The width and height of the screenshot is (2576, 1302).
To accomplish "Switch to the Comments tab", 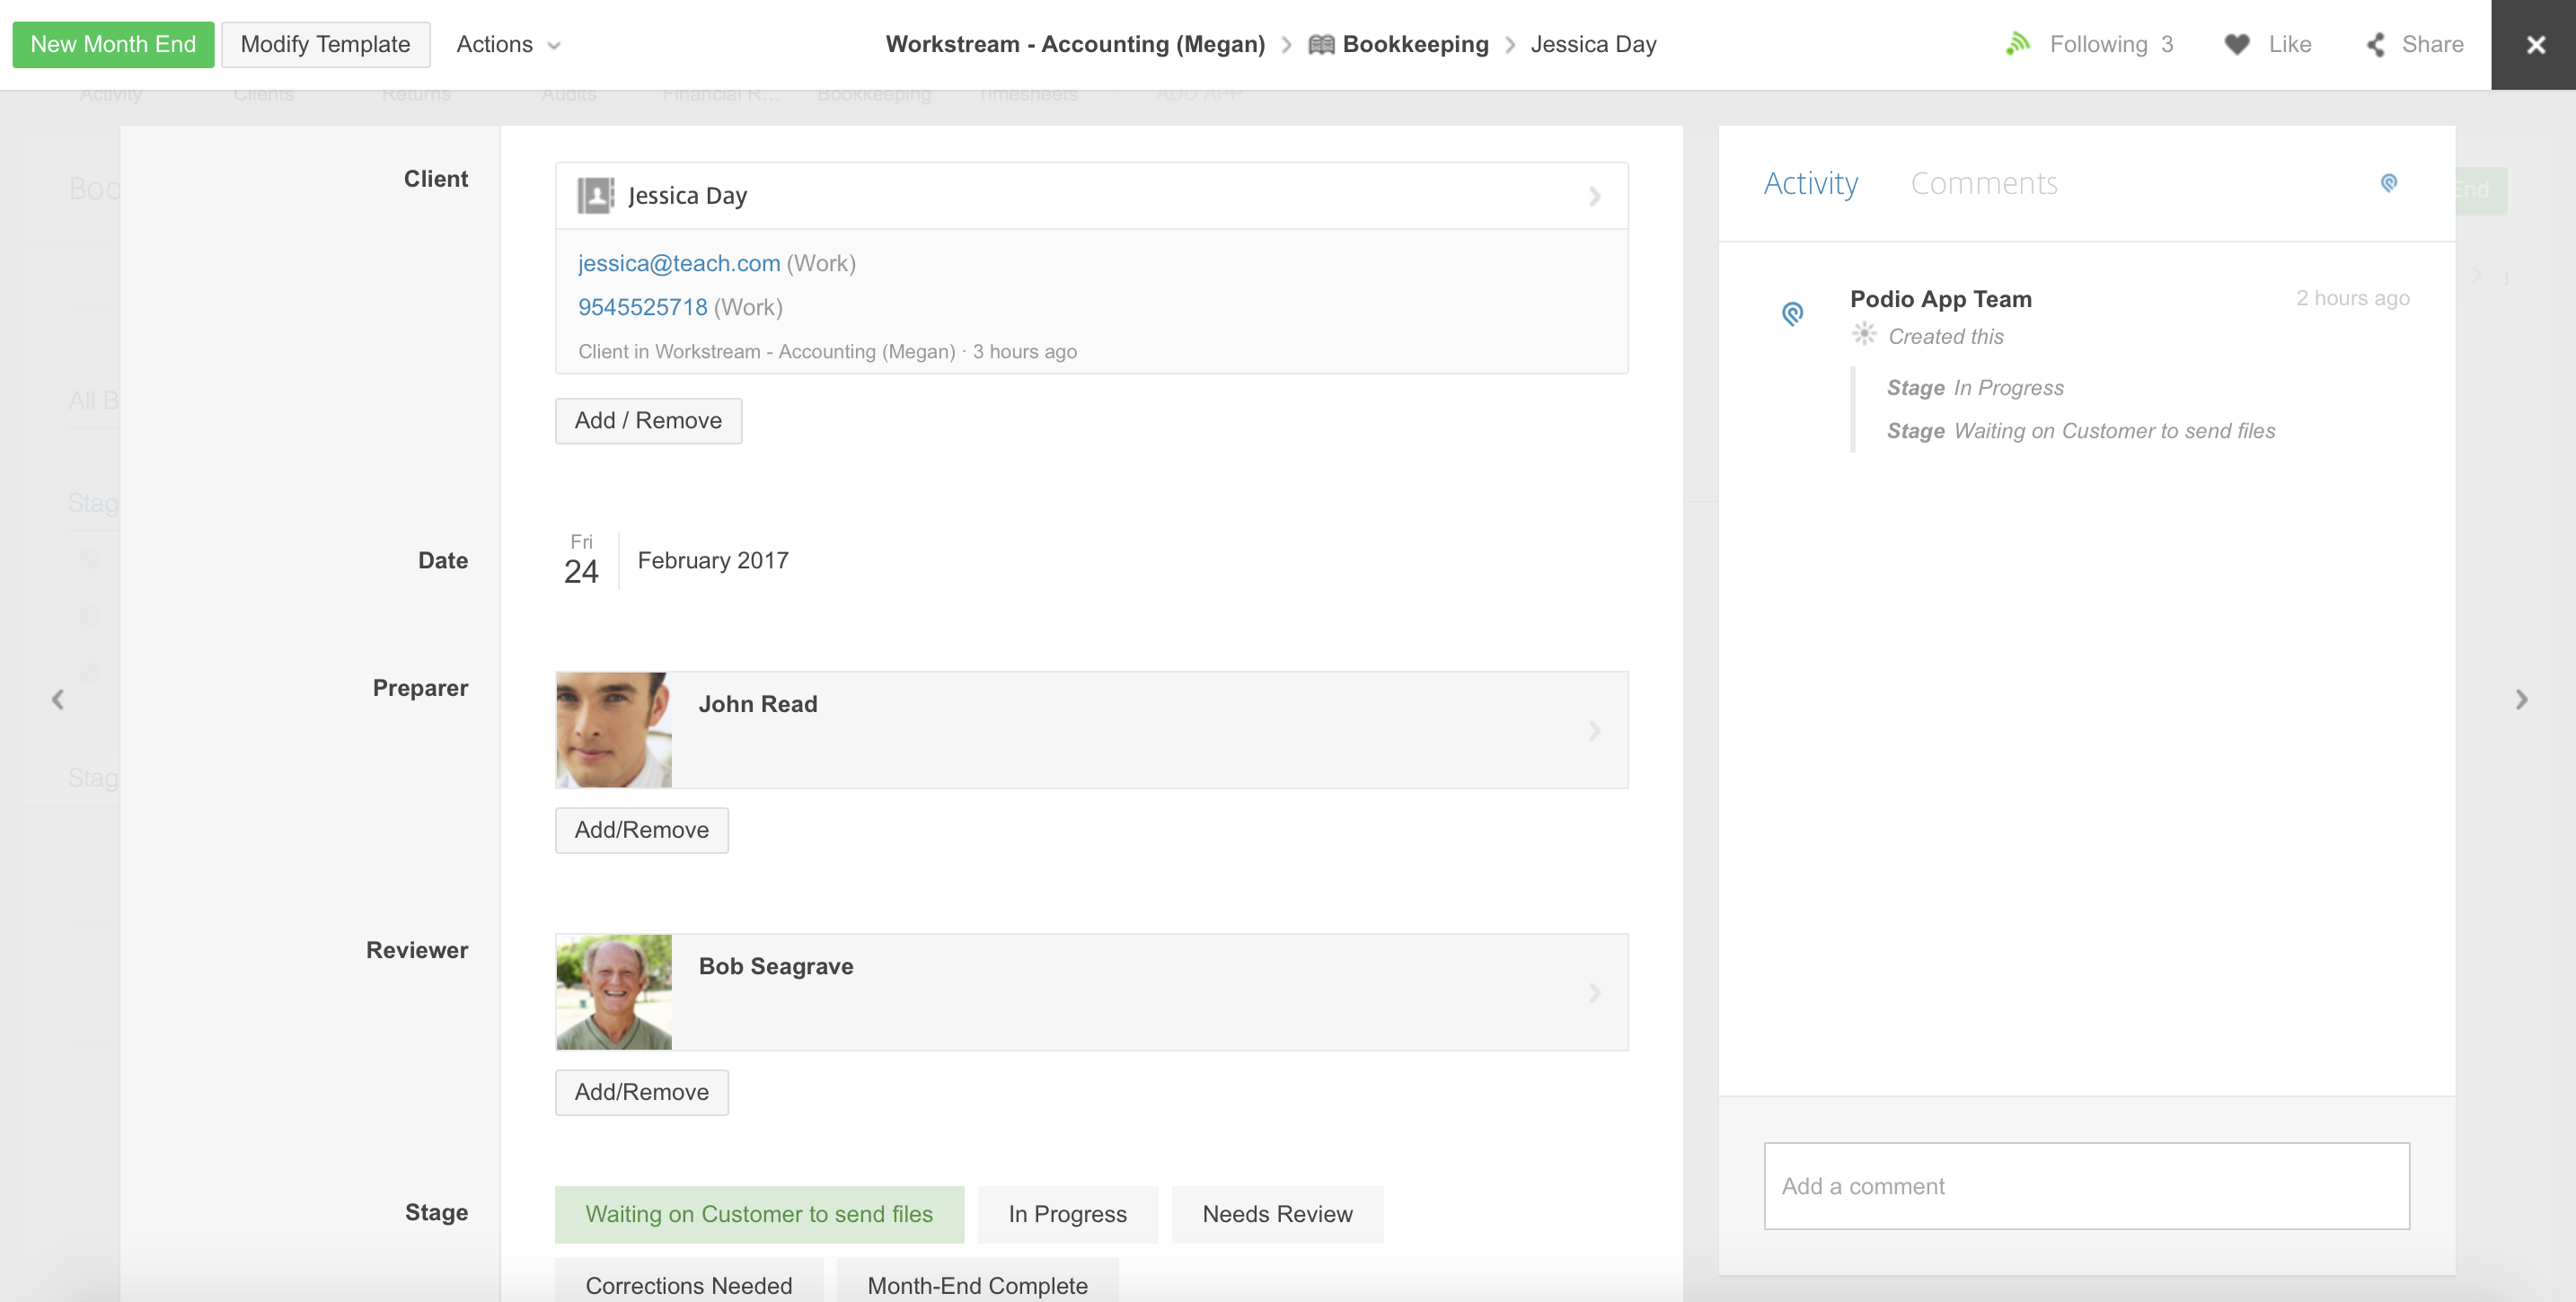I will pyautogui.click(x=1983, y=183).
